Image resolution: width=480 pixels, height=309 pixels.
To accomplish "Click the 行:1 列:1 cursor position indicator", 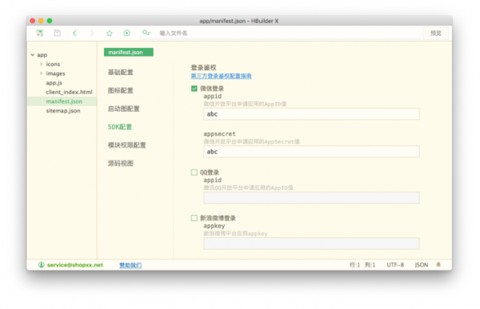I will 362,265.
